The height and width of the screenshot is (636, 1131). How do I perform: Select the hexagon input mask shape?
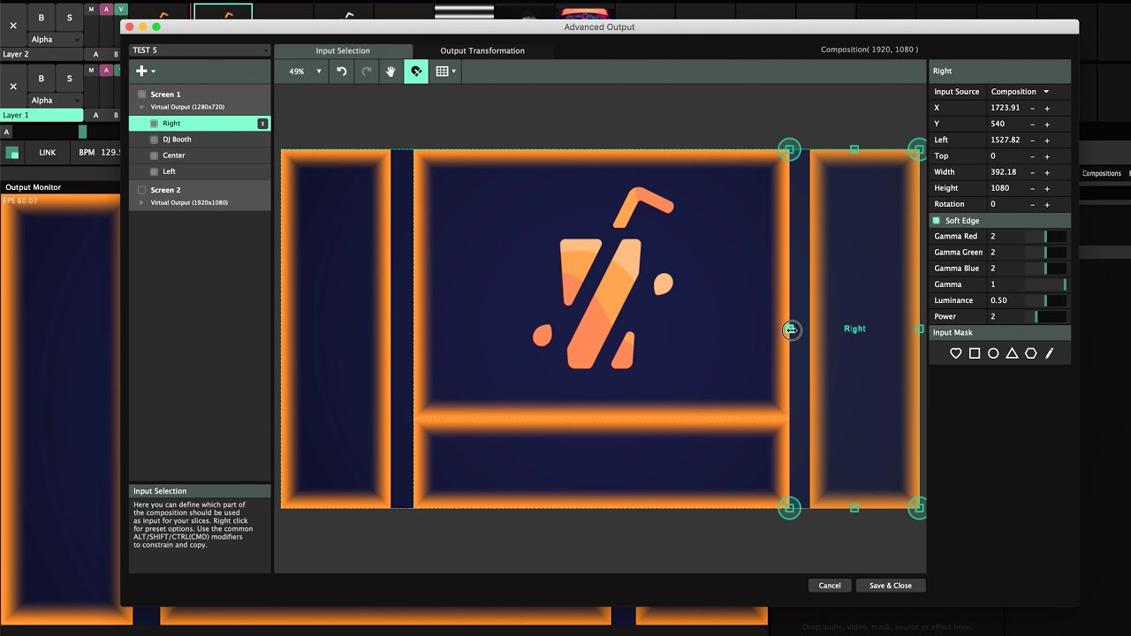coord(1030,353)
